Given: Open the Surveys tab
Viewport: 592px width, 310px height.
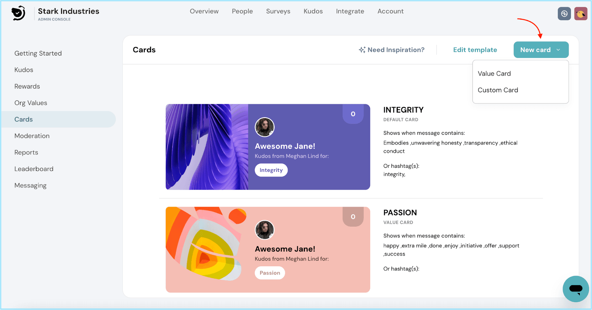Looking at the screenshot, I should point(278,11).
